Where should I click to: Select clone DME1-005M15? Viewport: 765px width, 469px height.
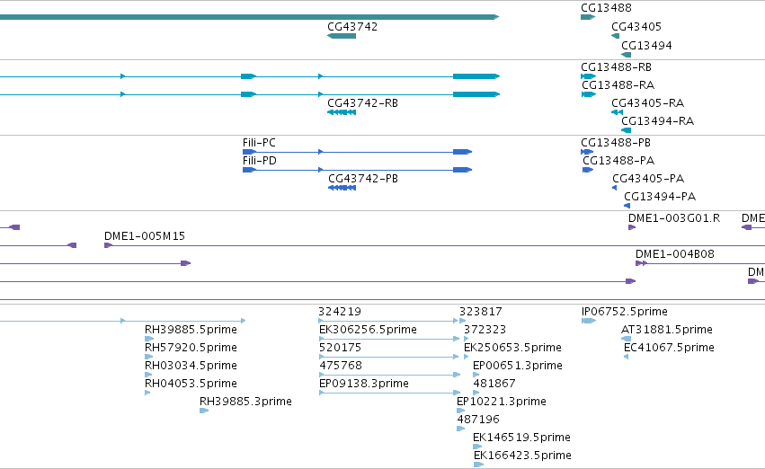145,236
